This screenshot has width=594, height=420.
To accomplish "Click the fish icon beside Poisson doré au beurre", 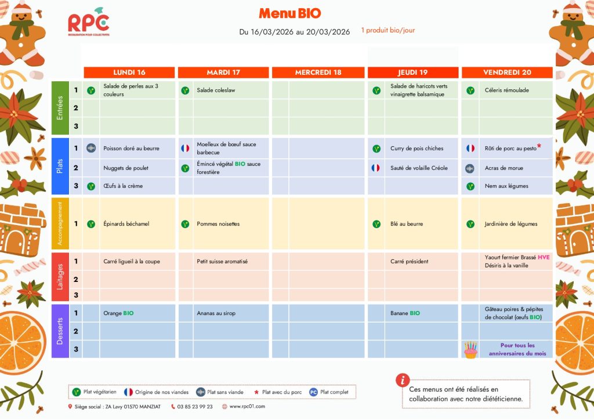I will tap(91, 149).
